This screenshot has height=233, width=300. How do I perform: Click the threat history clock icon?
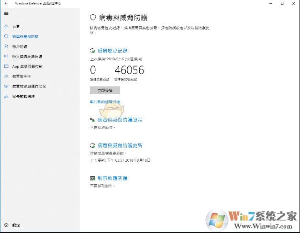click(92, 50)
